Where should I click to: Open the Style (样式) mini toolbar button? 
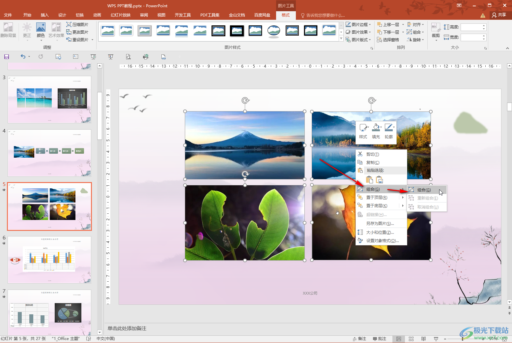(363, 131)
